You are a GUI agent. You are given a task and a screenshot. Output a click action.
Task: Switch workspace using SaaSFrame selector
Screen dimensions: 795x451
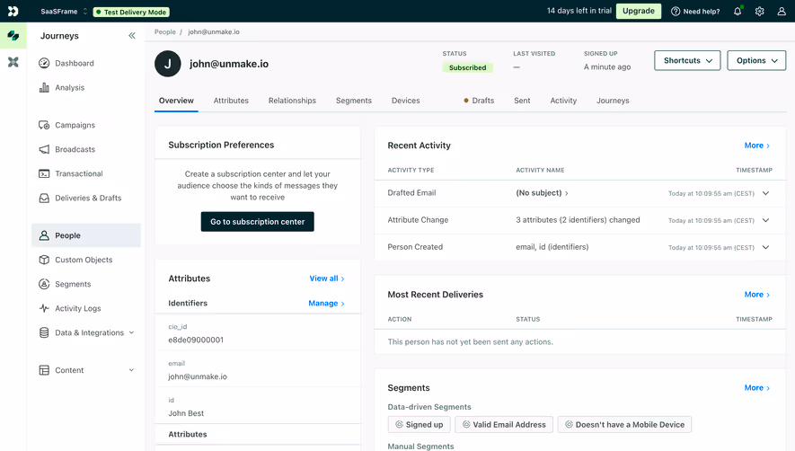tap(64, 11)
